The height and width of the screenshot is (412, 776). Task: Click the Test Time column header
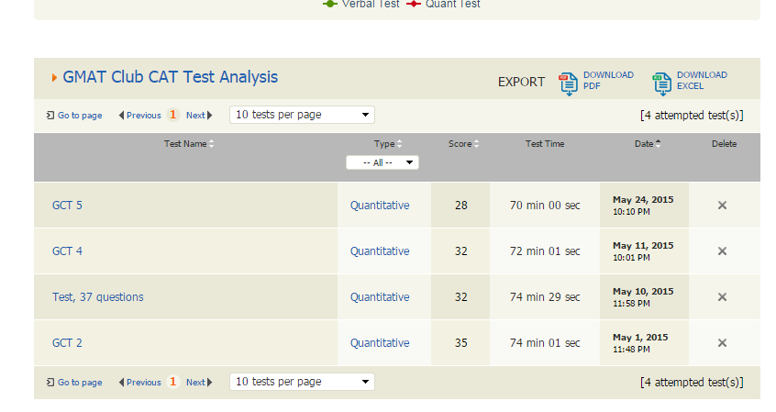(545, 144)
